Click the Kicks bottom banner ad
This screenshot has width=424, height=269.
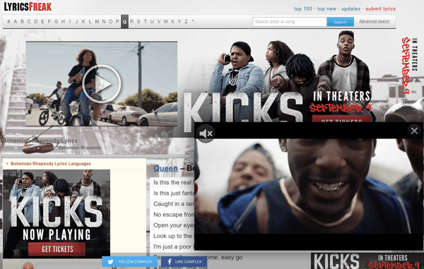[x=367, y=261]
